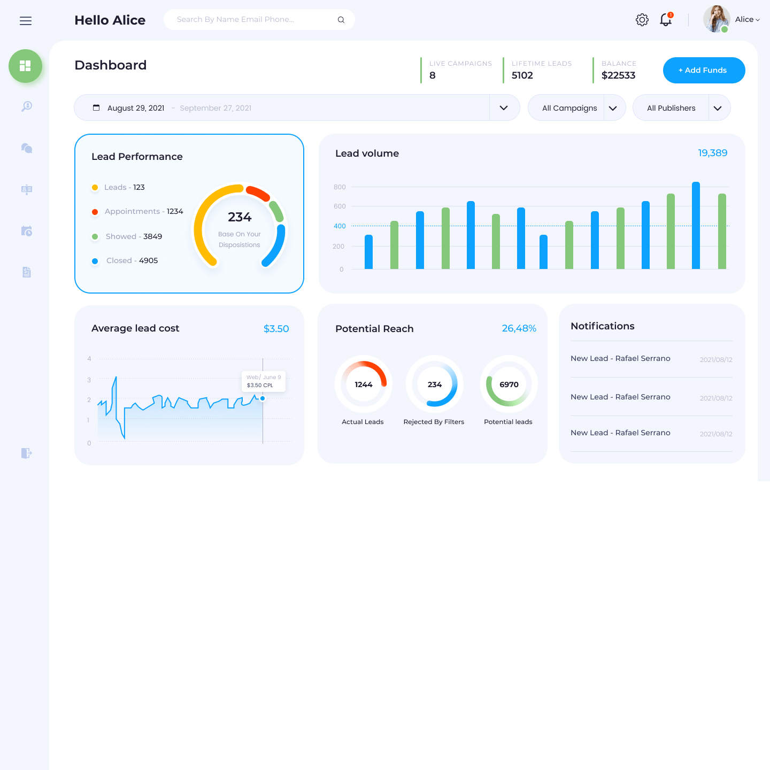Expand the All Publishers dropdown
Viewport: 770px width, 770px height.
718,108
